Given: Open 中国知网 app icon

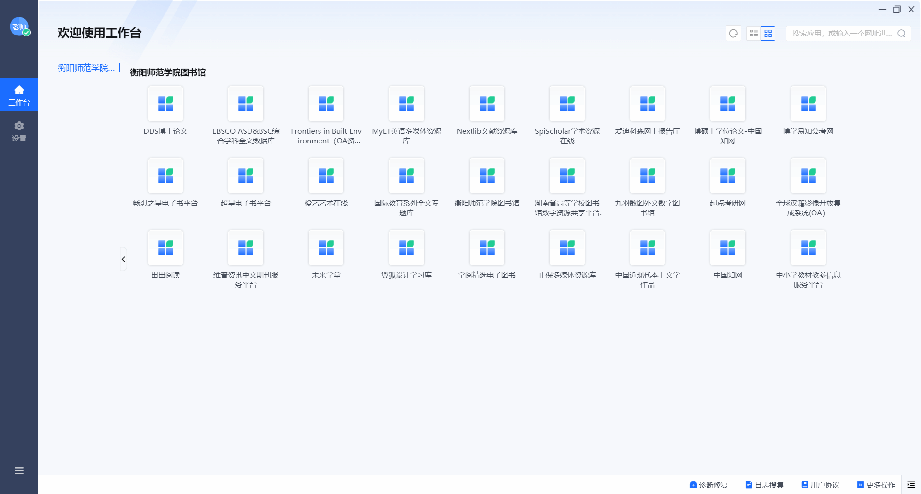Looking at the screenshot, I should point(728,247).
